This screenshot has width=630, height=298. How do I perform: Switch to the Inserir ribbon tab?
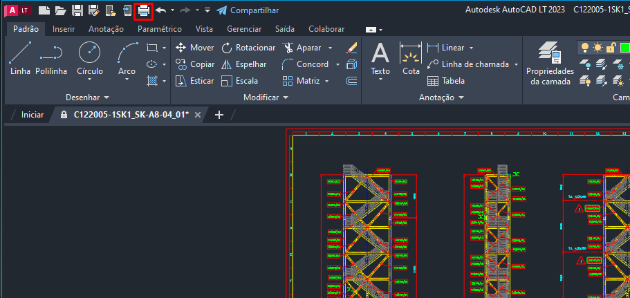point(64,29)
